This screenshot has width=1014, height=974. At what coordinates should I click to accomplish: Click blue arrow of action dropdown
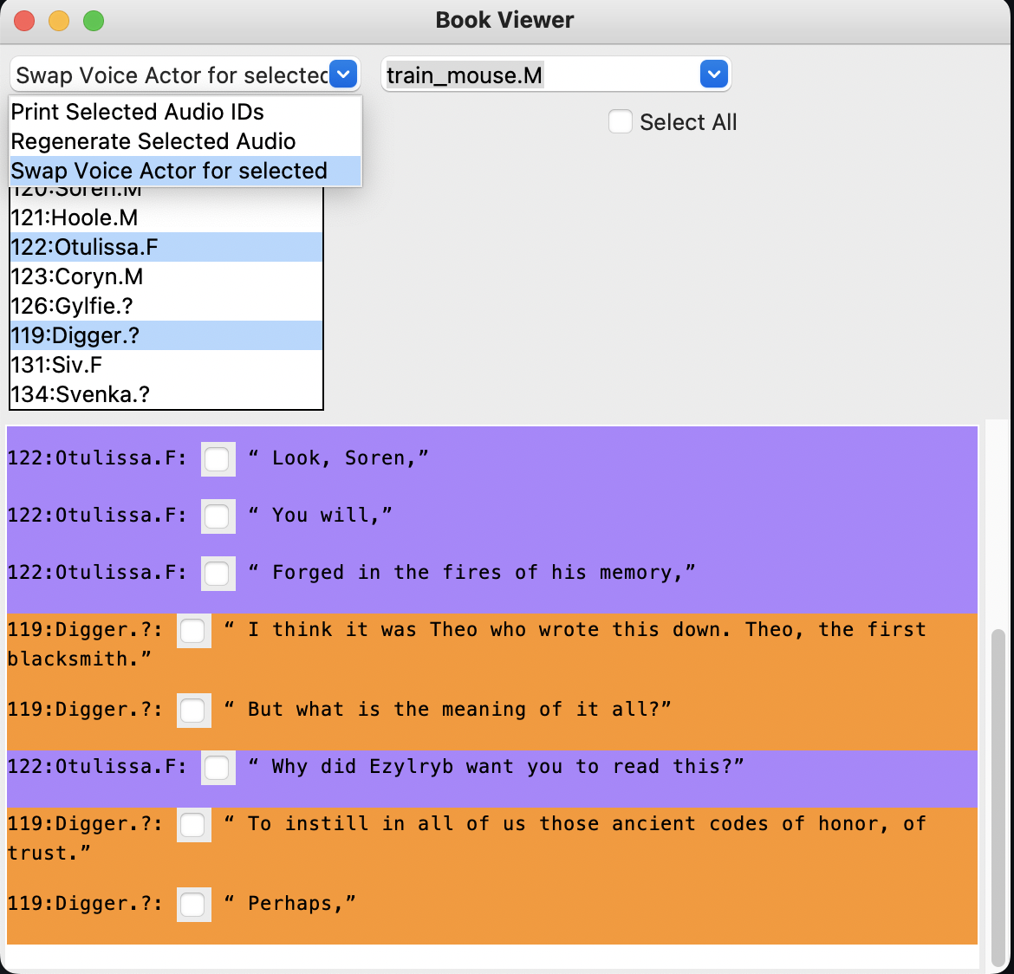click(343, 75)
